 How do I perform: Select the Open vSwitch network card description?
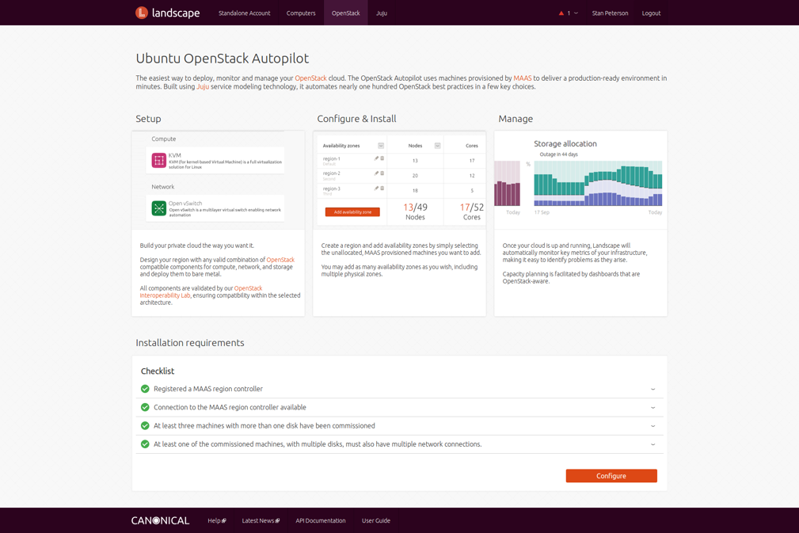pyautogui.click(x=225, y=212)
